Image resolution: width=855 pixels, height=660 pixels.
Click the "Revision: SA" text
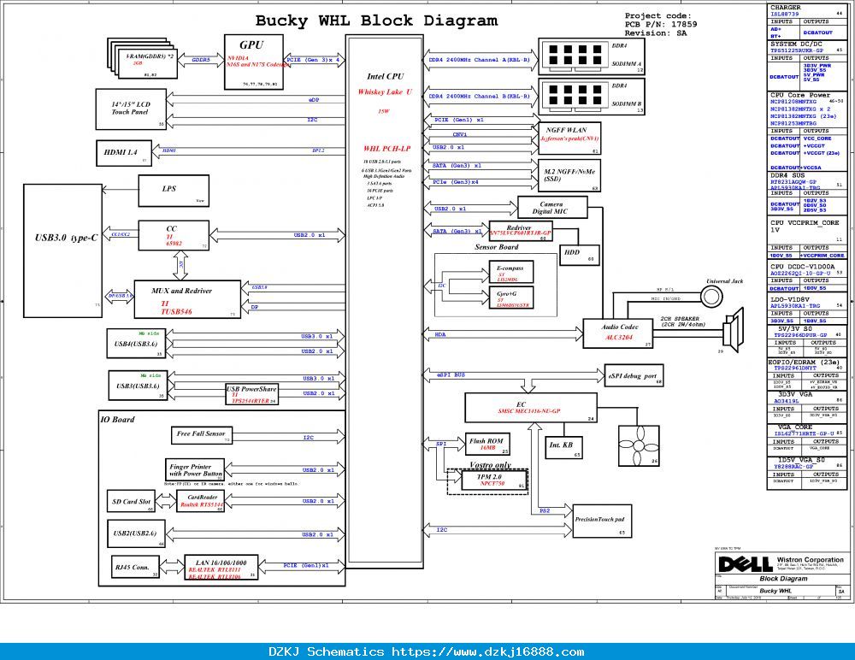pos(656,32)
